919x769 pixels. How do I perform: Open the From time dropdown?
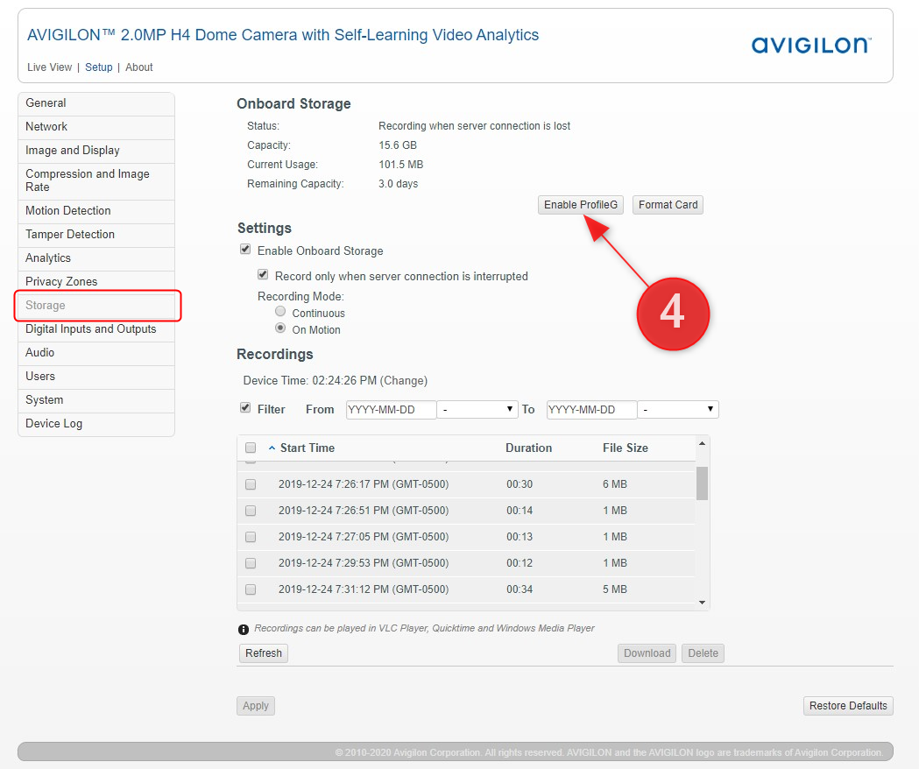[x=477, y=410]
